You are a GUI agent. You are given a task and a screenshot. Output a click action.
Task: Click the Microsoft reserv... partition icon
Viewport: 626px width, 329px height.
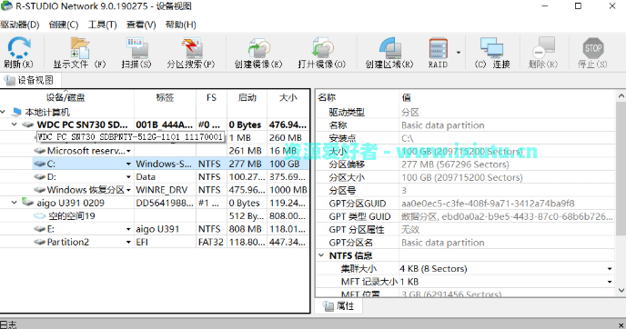[x=39, y=151]
